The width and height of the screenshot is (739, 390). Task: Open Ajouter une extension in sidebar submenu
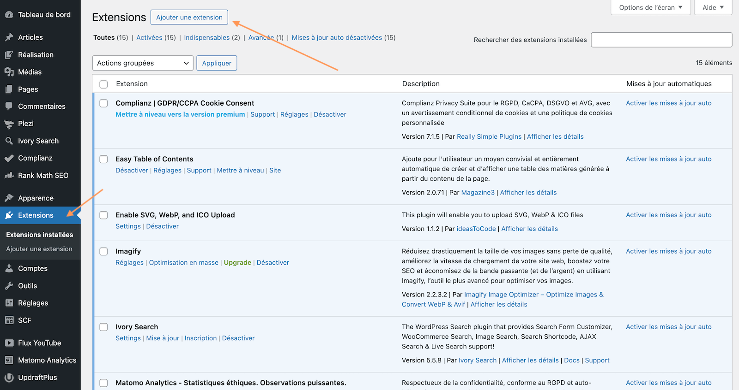39,249
